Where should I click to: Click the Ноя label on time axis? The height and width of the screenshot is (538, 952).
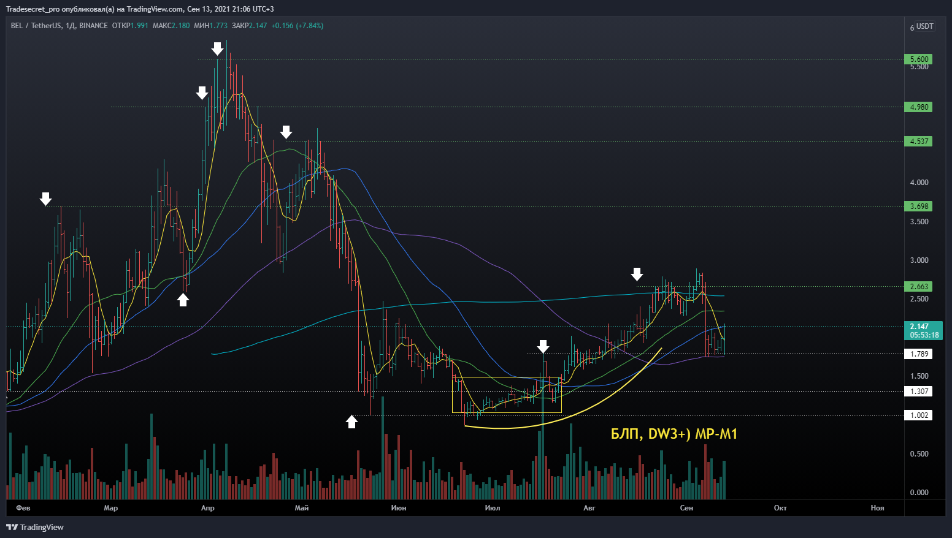tap(878, 508)
